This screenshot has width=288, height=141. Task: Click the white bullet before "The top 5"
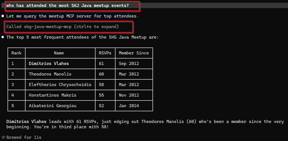pyautogui.click(x=3, y=37)
